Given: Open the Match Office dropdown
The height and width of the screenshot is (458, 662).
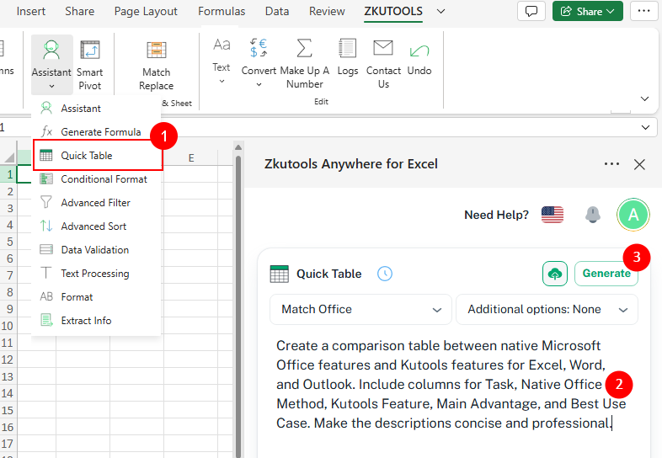Looking at the screenshot, I should click(361, 310).
